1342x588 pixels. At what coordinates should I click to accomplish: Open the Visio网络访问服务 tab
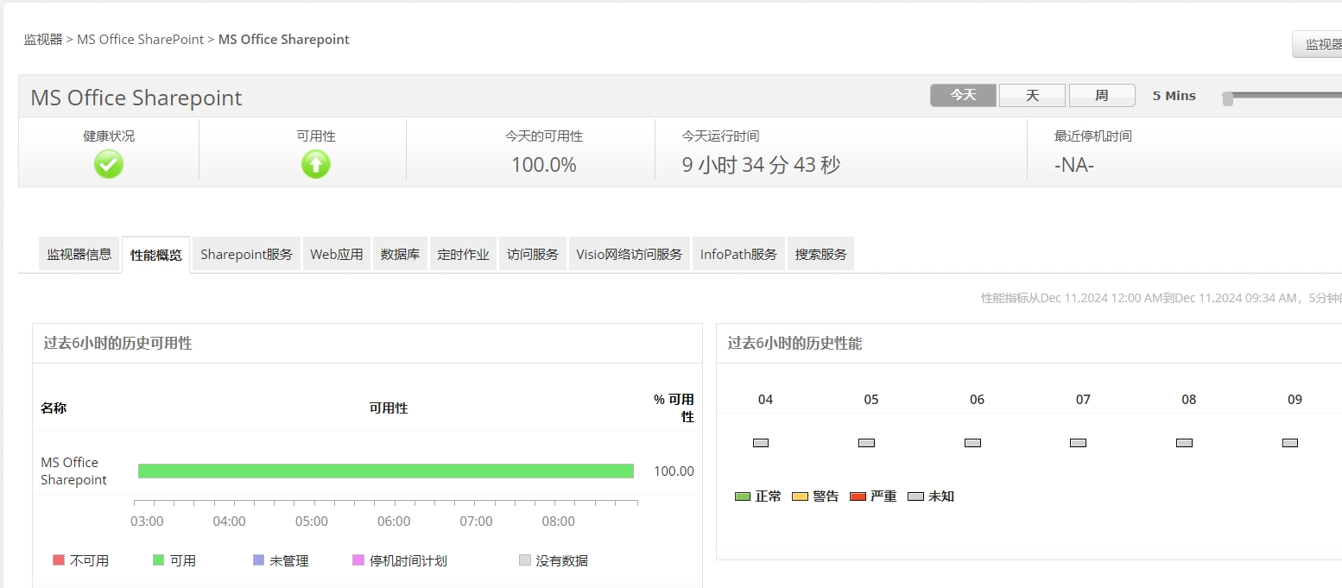tap(630, 255)
